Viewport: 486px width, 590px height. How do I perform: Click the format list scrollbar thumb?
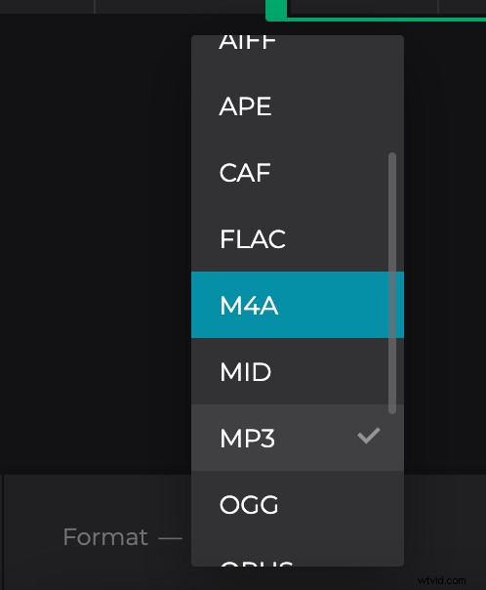tap(392, 283)
